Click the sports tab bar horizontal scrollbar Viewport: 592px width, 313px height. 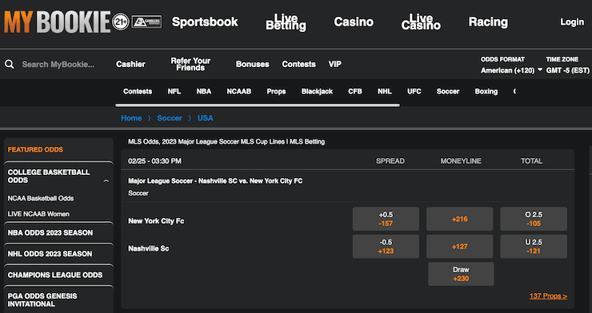tap(258, 105)
